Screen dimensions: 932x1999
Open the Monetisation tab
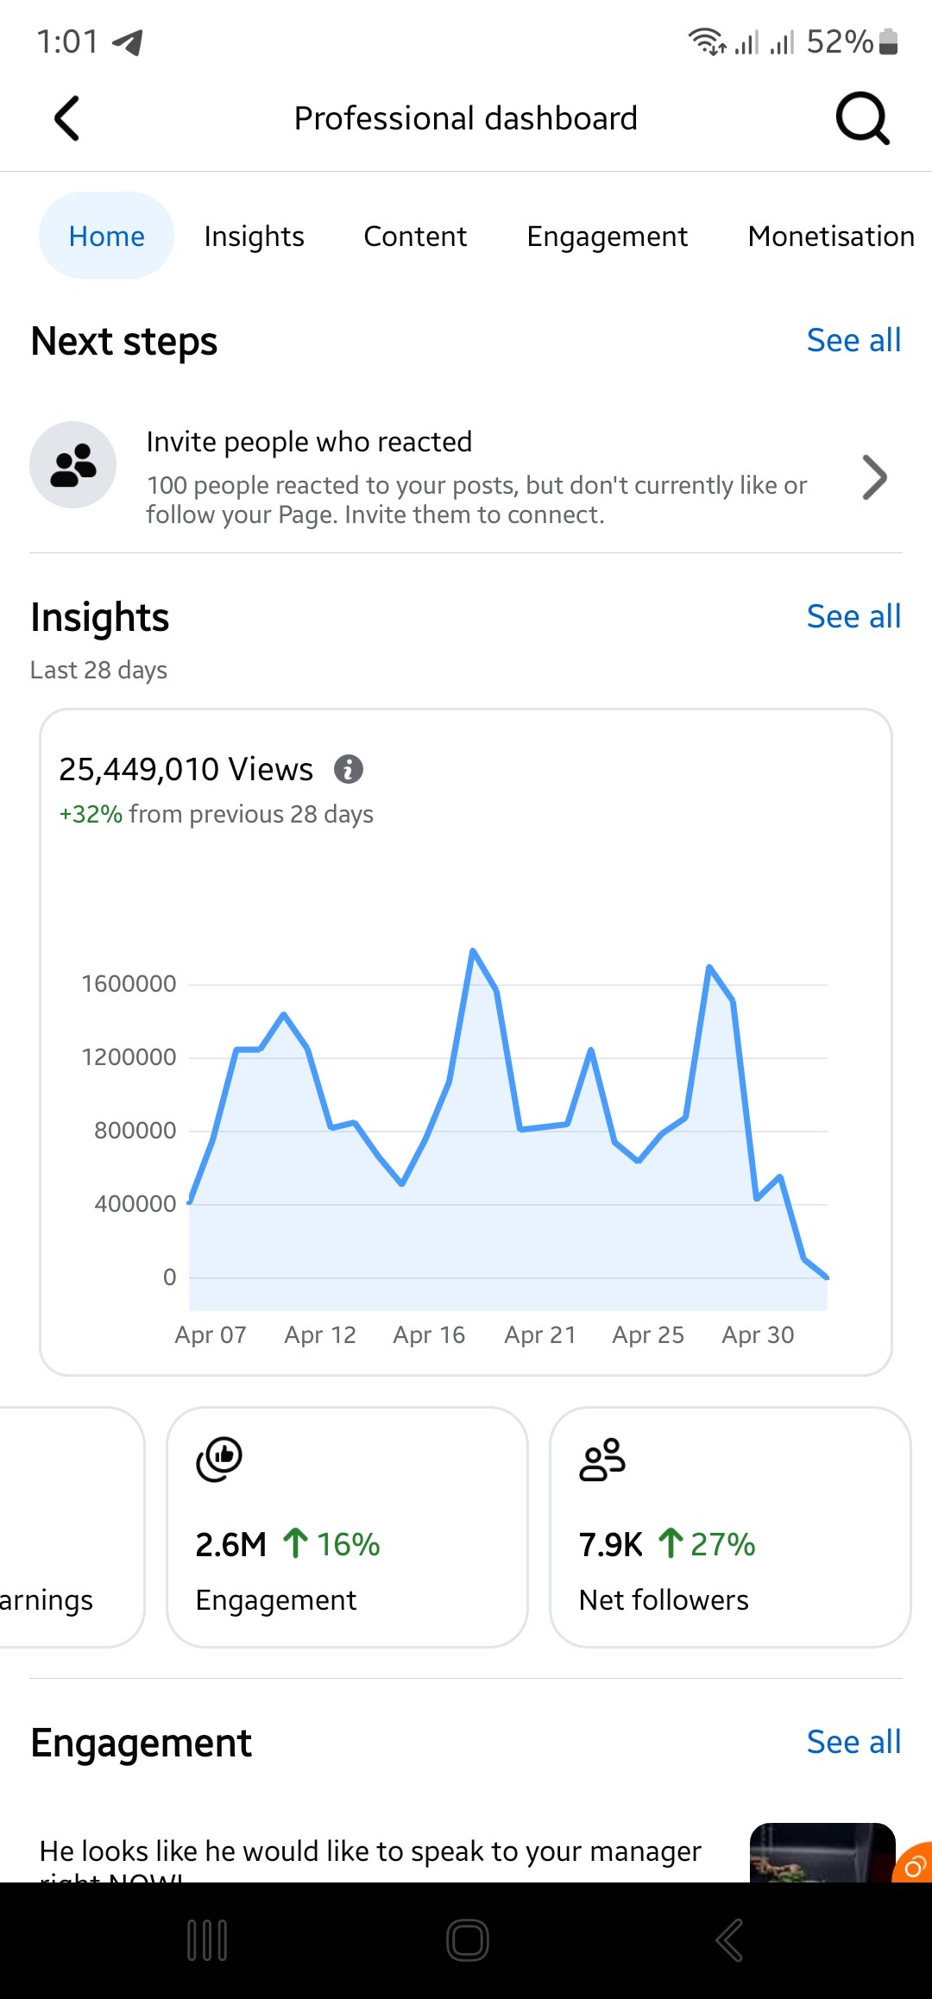(x=832, y=236)
